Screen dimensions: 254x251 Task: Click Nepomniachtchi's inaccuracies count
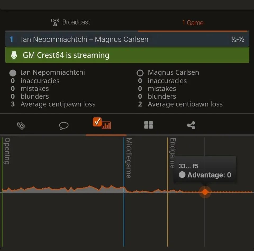tap(13, 81)
